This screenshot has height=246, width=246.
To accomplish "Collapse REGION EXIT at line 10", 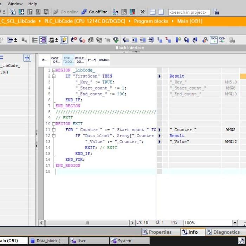I will pos(54,124).
